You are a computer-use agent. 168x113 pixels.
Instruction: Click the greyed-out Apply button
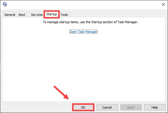pos(131,107)
